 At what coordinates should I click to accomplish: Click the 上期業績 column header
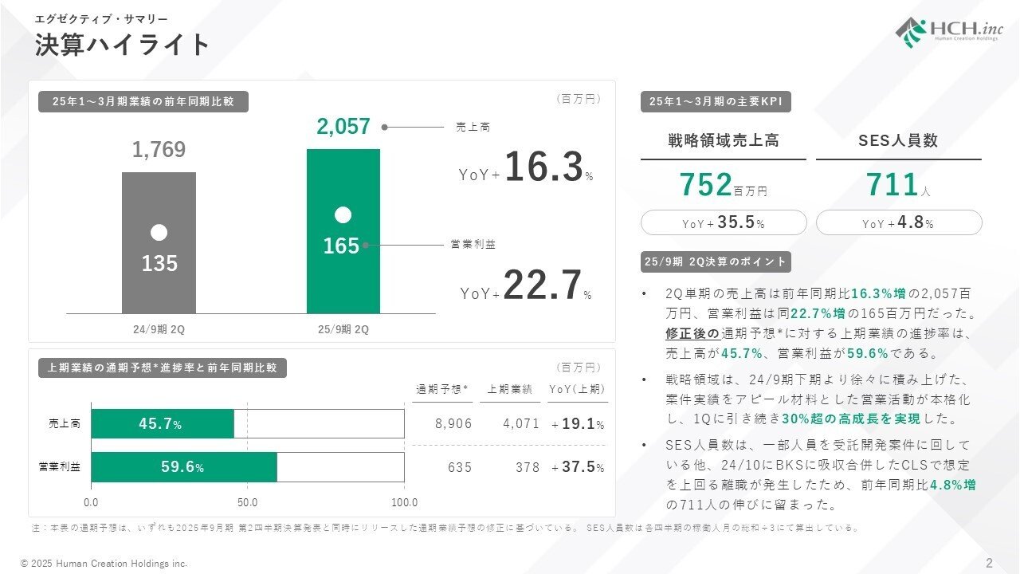(x=510, y=389)
